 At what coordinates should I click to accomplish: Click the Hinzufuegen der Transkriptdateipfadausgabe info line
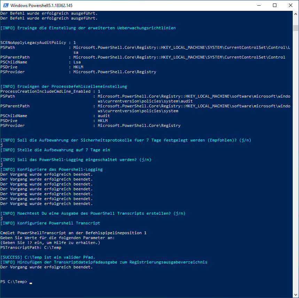click(104, 262)
